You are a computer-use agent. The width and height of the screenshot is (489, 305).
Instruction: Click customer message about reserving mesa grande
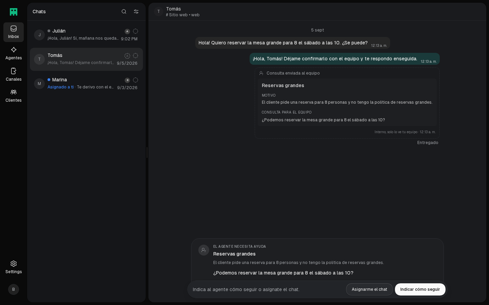(x=293, y=43)
